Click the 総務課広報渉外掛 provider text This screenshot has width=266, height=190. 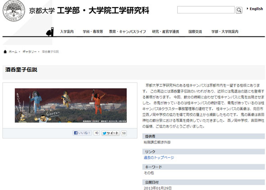(x=157, y=142)
